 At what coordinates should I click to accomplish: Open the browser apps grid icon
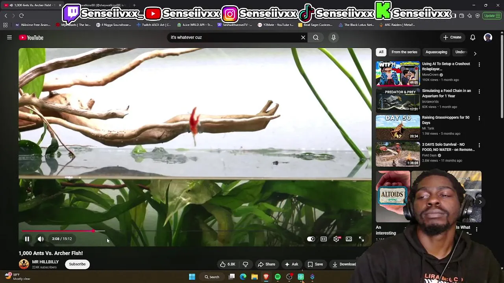tap(5, 25)
